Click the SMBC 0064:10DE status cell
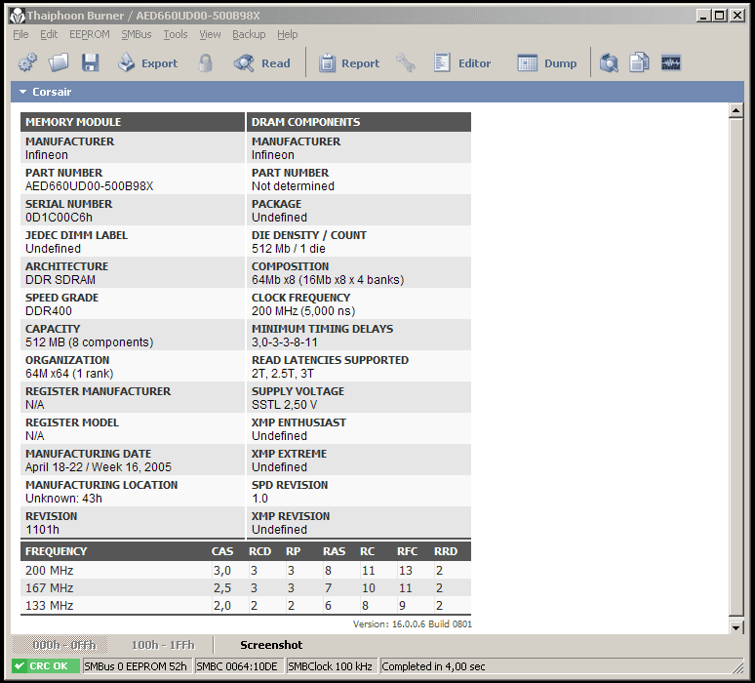The width and height of the screenshot is (755, 683). pyautogui.click(x=238, y=666)
